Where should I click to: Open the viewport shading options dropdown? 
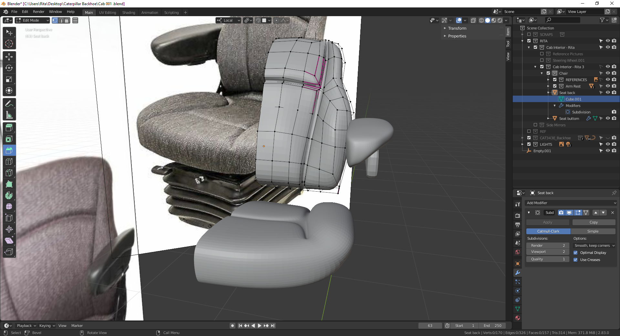click(x=506, y=20)
